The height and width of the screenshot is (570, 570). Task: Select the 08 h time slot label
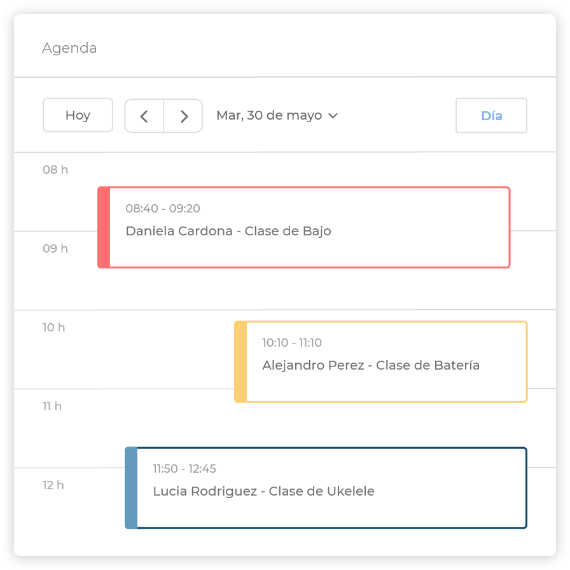55,170
